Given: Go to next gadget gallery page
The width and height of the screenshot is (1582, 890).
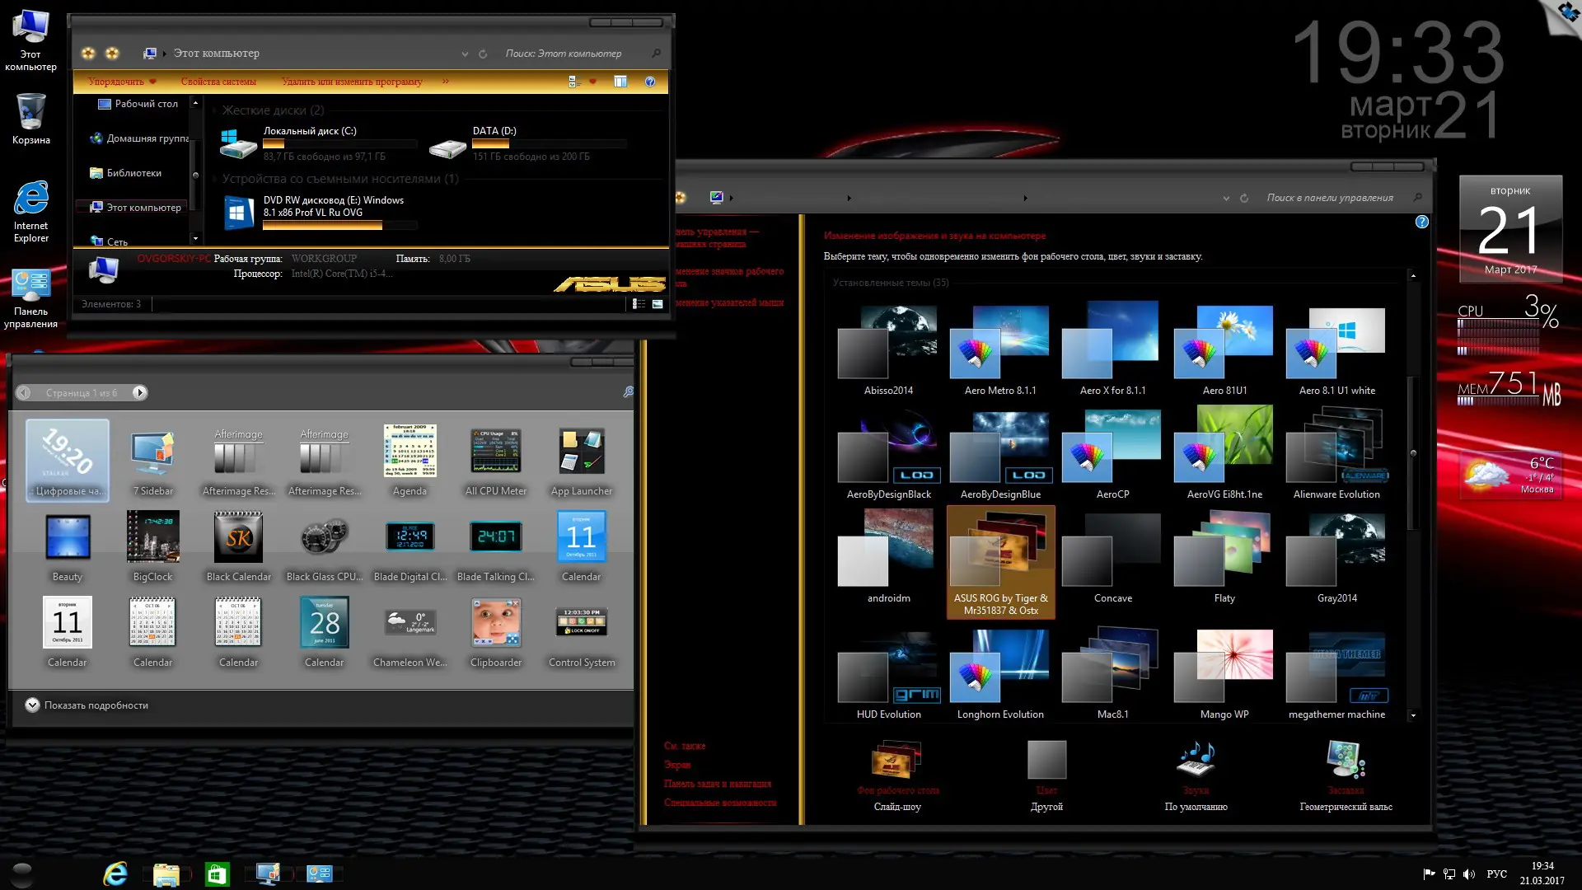Looking at the screenshot, I should [x=140, y=393].
